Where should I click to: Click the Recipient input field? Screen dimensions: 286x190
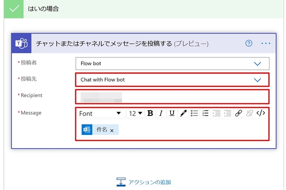point(172,96)
